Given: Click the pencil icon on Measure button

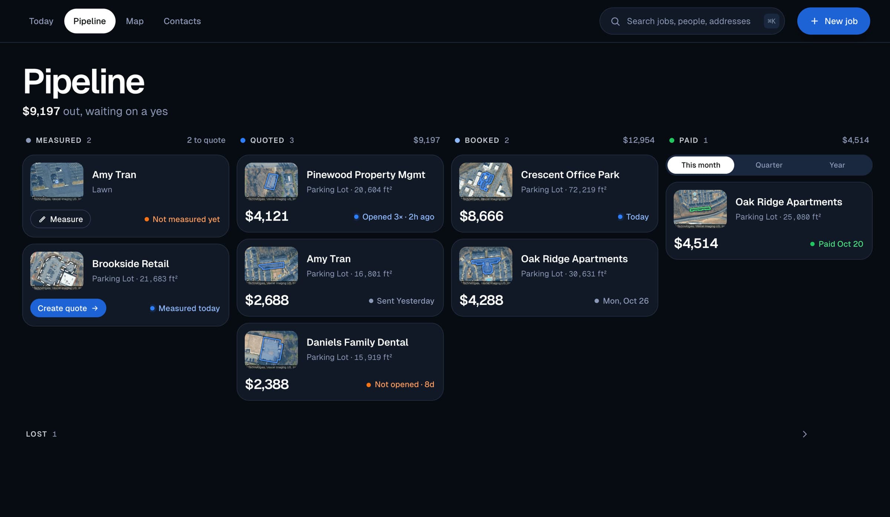Looking at the screenshot, I should click(42, 219).
